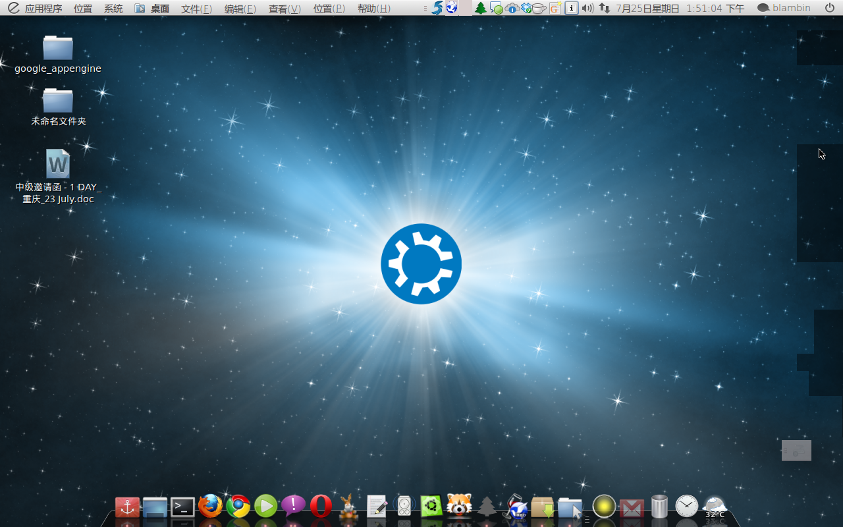Open the blambin user status menu
Screen dimensions: 843x527
[784, 9]
